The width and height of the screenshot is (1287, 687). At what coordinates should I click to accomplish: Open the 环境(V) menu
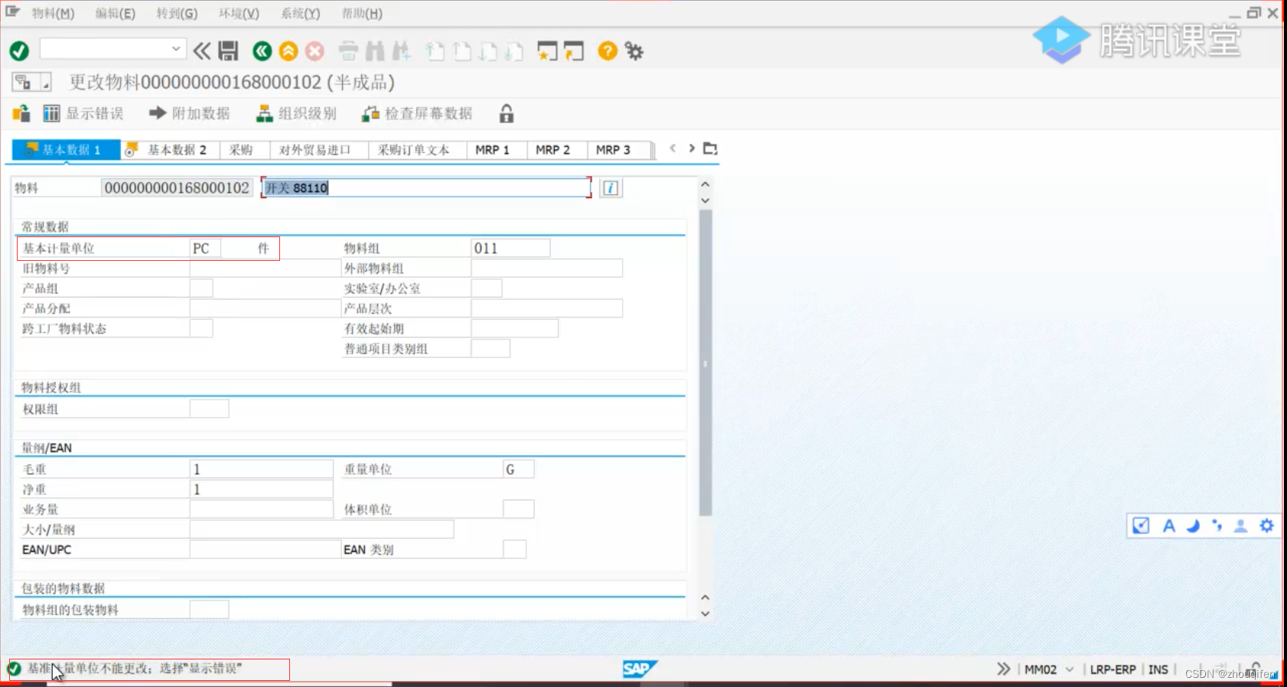pyautogui.click(x=239, y=13)
